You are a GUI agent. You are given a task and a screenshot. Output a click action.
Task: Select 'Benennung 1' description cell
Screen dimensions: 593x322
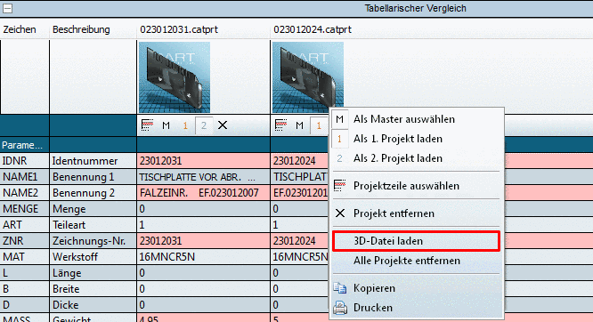point(93,177)
